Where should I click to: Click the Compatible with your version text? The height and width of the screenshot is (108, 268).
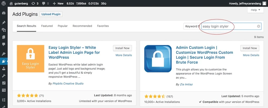(x=229, y=102)
